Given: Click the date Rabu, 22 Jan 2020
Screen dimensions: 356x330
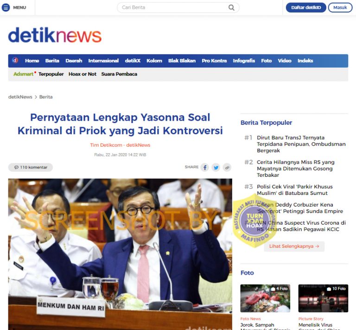Looking at the screenshot, I should [x=120, y=155].
